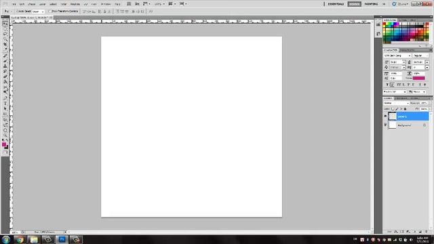
Task: Open Mini Bridge from the application bar
Action: point(137,4)
